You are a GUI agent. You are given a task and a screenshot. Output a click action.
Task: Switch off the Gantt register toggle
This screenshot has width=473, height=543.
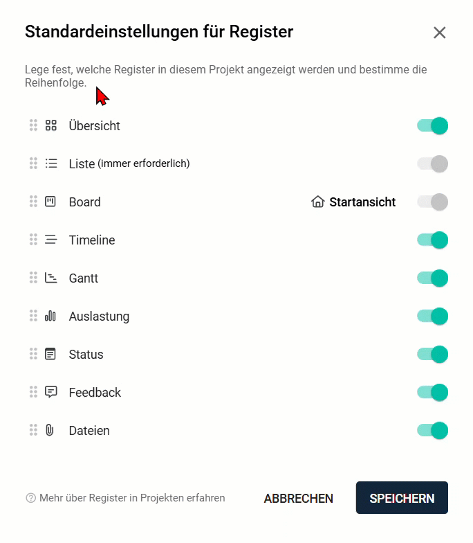pos(432,278)
